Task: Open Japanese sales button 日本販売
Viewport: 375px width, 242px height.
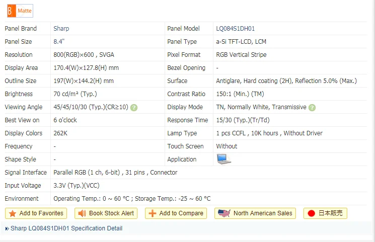Action: pos(325,213)
